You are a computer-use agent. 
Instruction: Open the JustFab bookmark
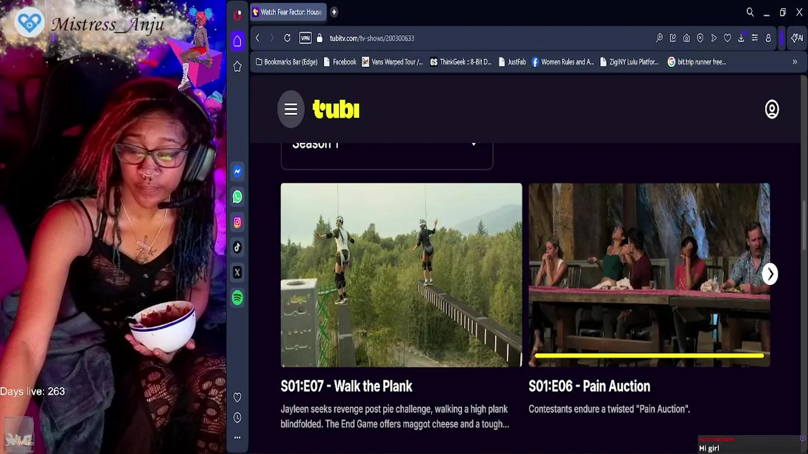click(x=512, y=62)
